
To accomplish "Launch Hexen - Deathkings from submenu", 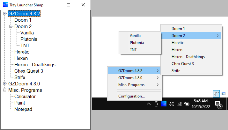I will [191, 57].
